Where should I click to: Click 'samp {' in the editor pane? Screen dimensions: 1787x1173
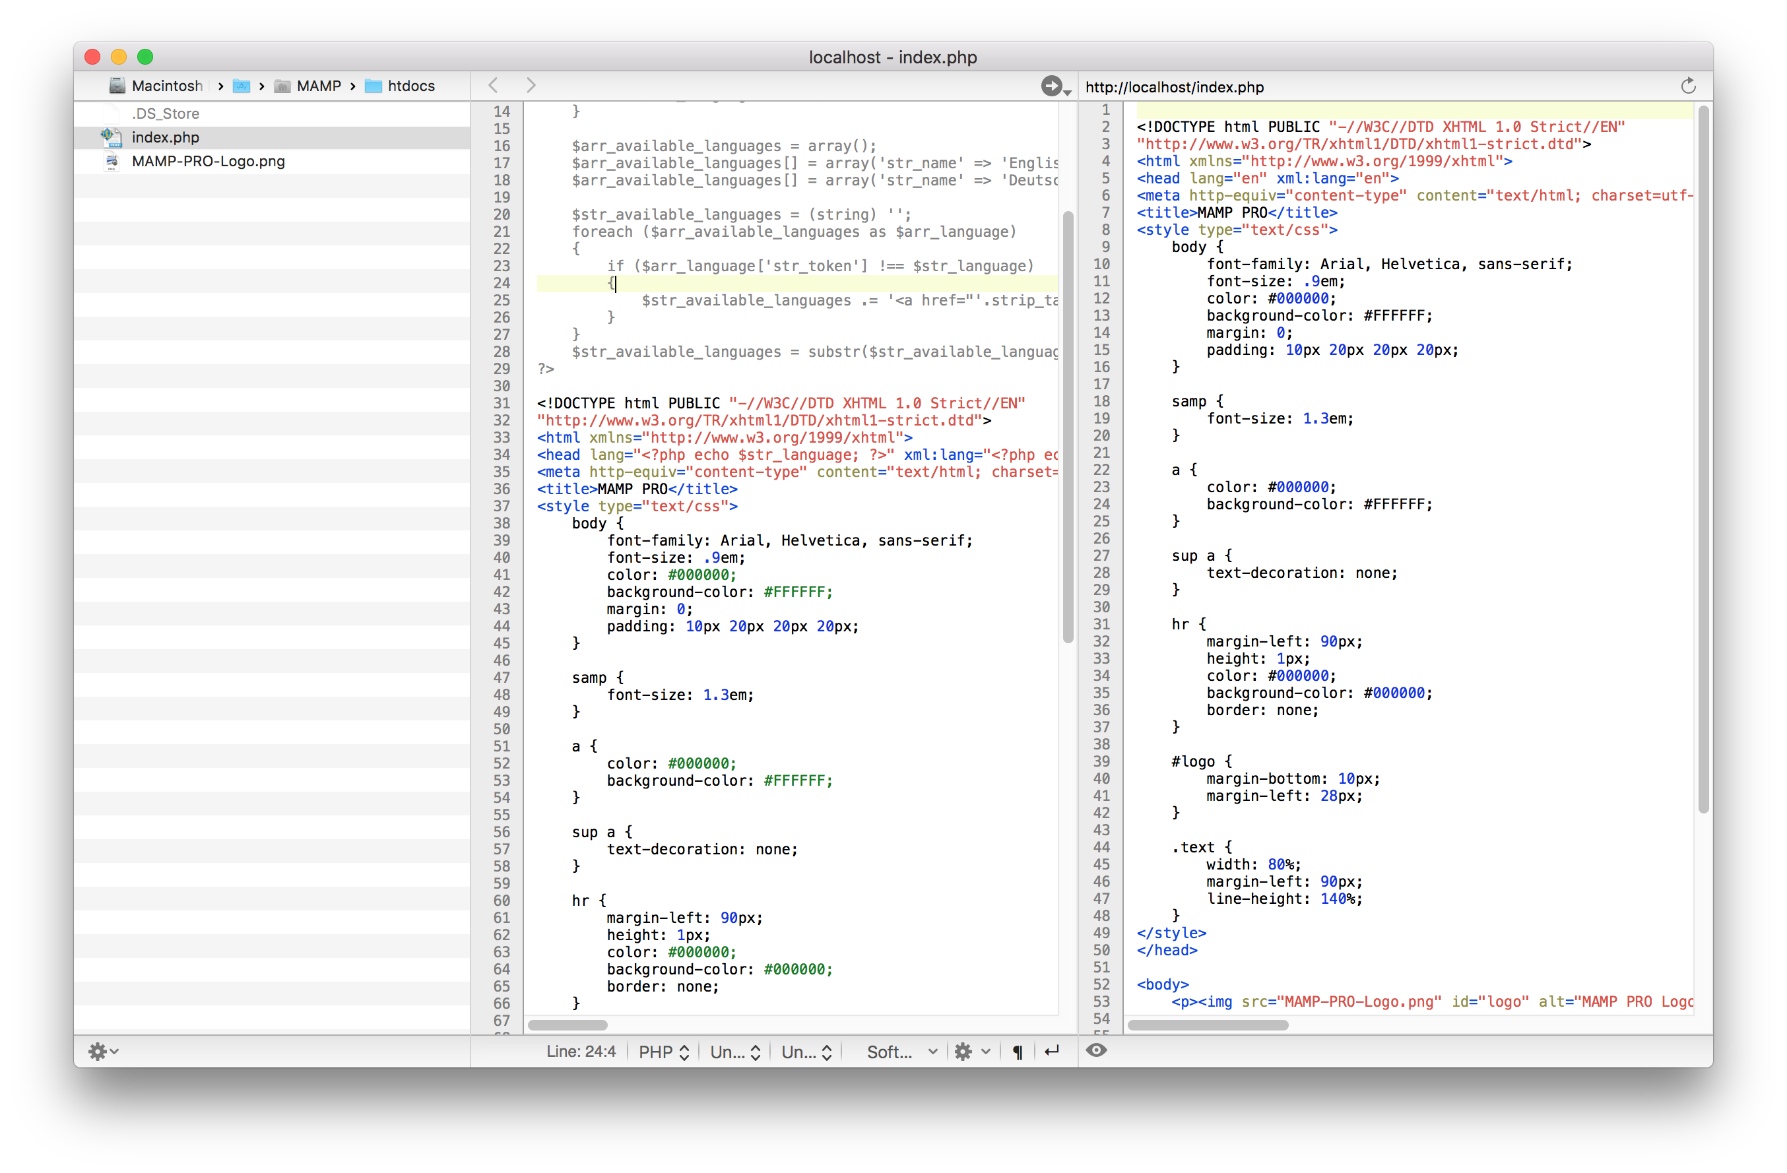point(597,677)
